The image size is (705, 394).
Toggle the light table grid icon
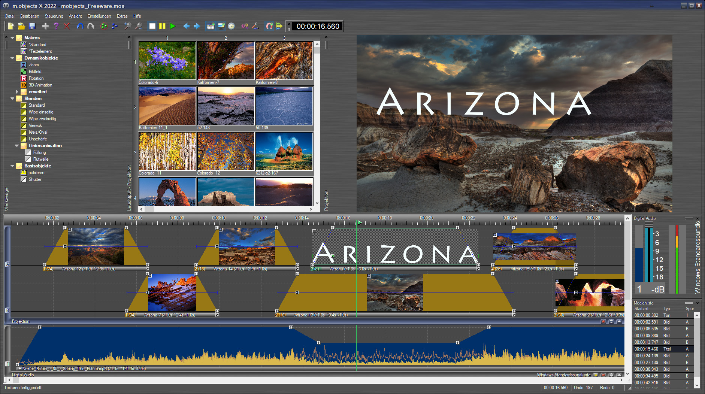[211, 26]
